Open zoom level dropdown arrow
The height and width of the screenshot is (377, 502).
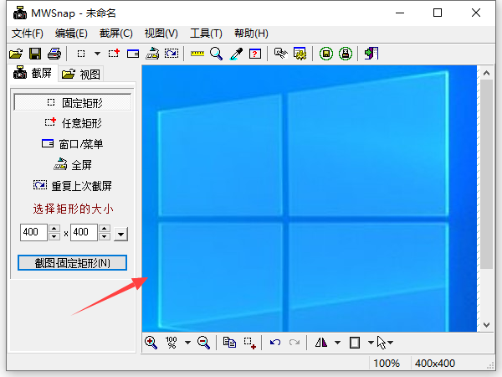(187, 343)
